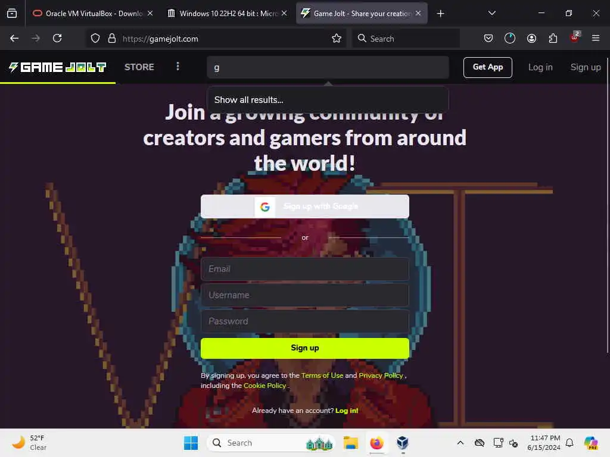Open the extensions puzzle icon
The width and height of the screenshot is (610, 457).
click(553, 38)
